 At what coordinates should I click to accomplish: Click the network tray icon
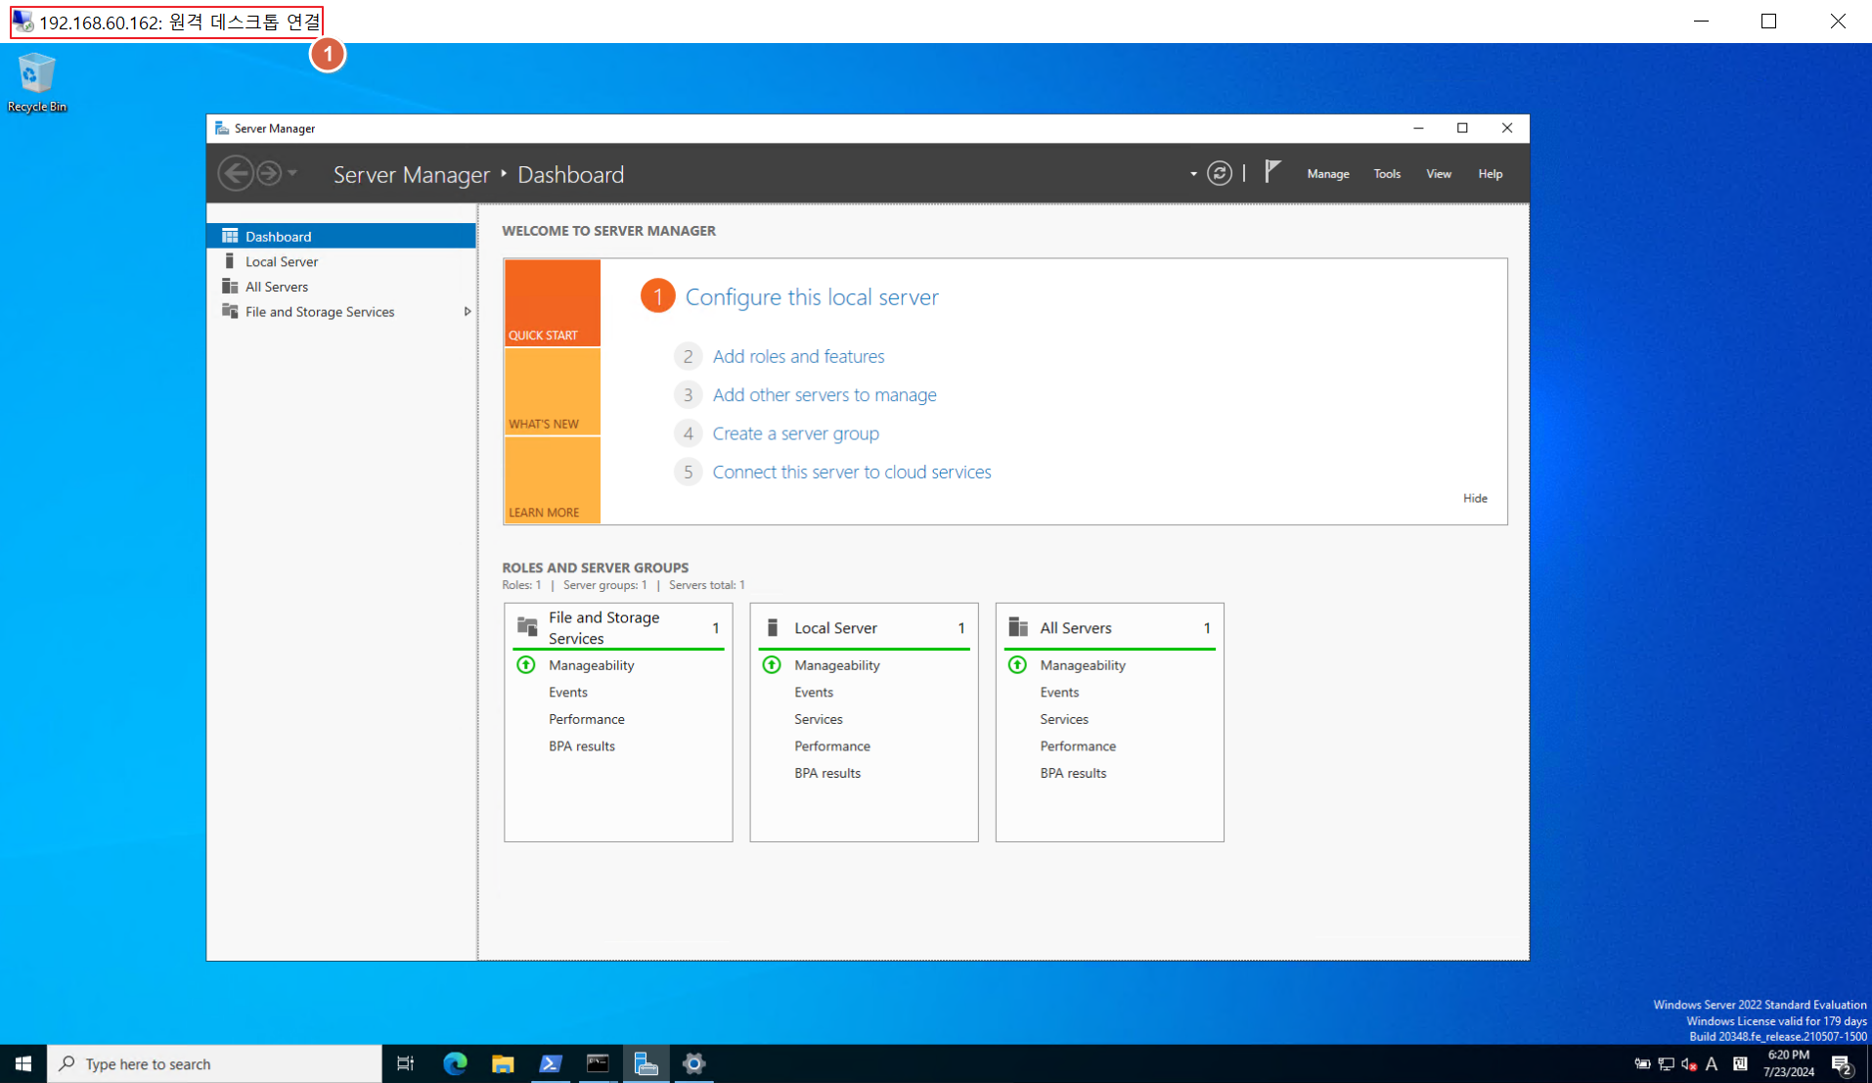coord(1666,1064)
